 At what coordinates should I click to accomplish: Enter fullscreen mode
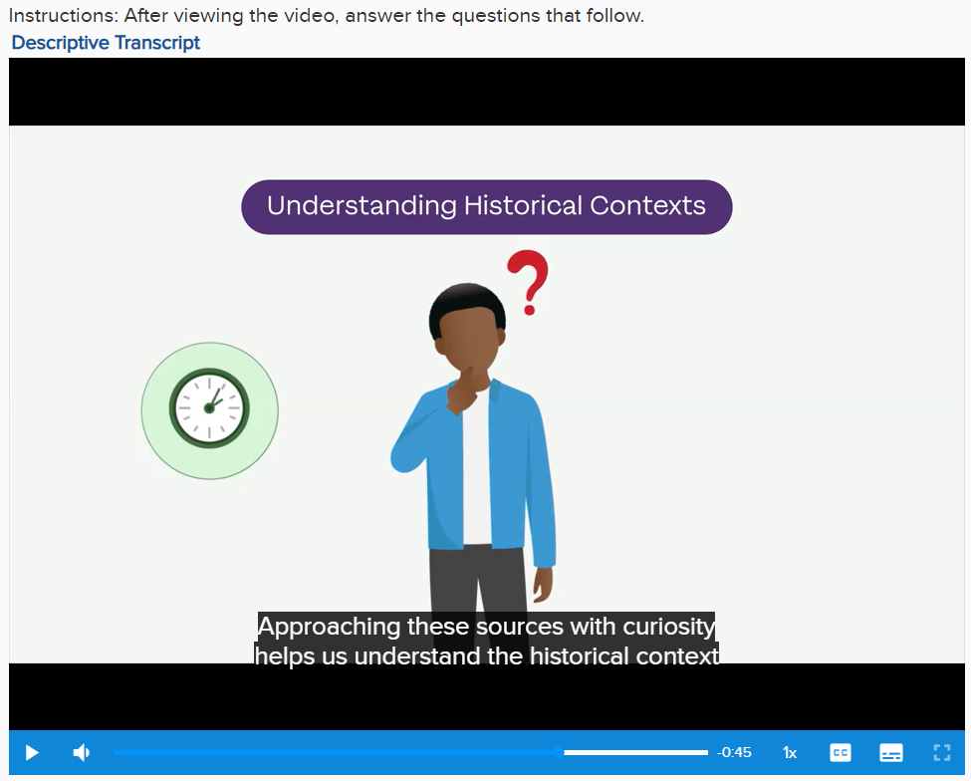tap(942, 752)
